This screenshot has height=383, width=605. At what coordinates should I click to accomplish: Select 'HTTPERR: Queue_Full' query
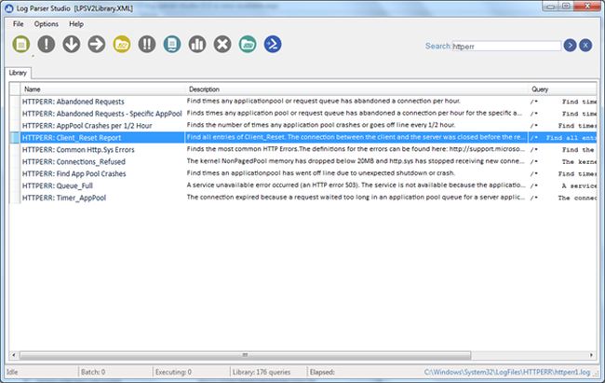point(58,185)
